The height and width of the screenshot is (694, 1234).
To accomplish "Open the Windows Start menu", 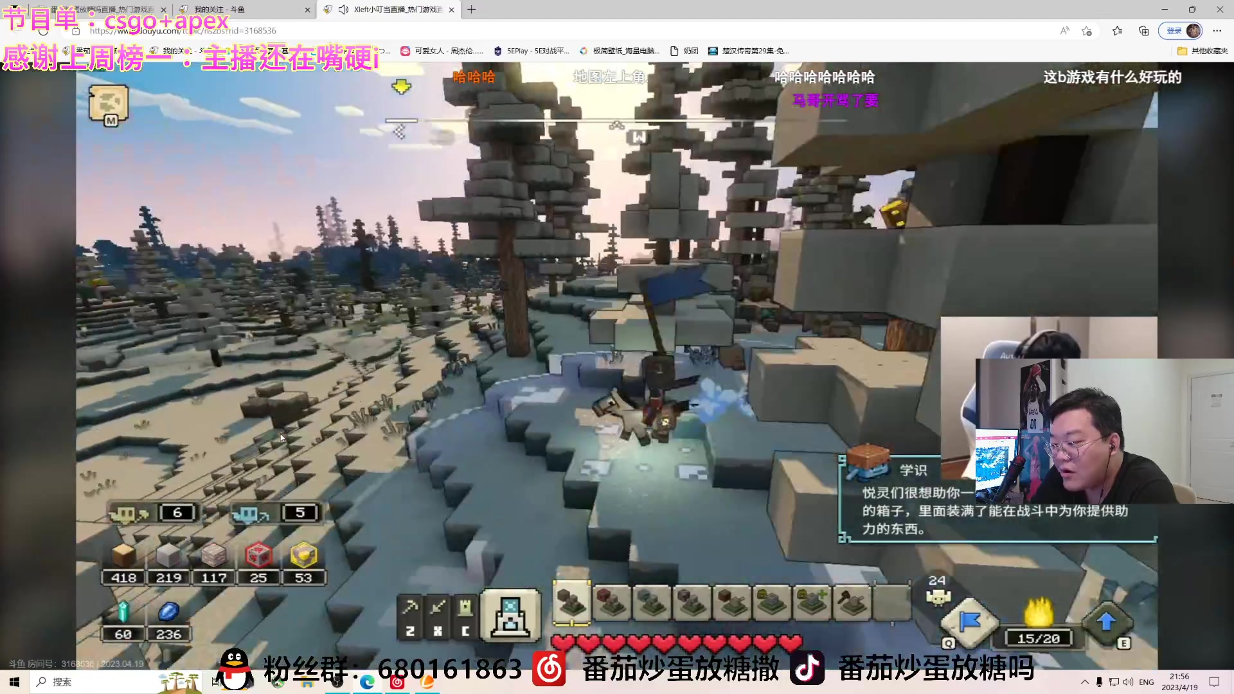I will click(x=14, y=682).
